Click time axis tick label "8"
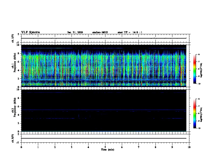The height and width of the screenshot is (165, 213). [155, 147]
